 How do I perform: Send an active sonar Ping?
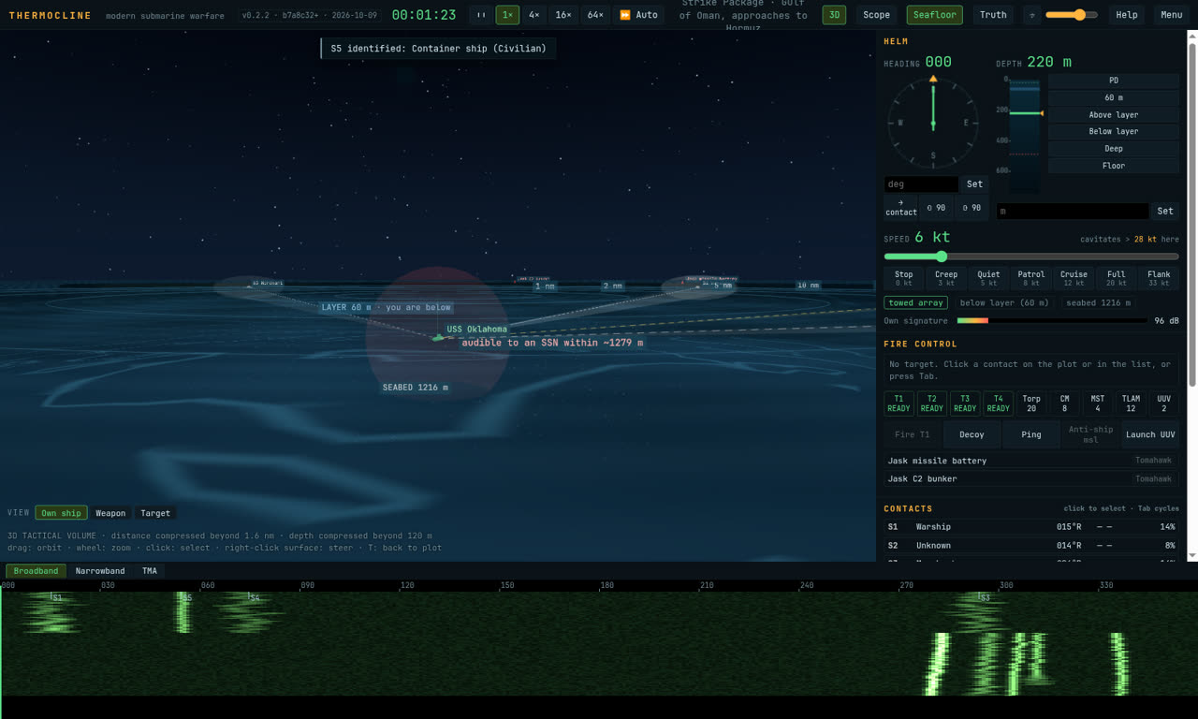coord(1031,434)
